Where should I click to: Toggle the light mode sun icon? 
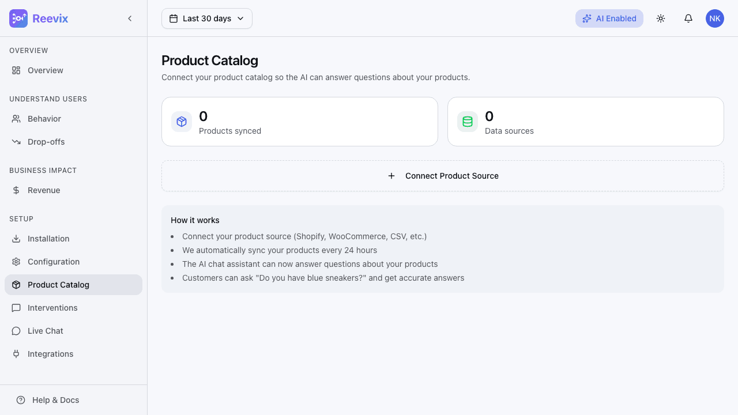[661, 18]
